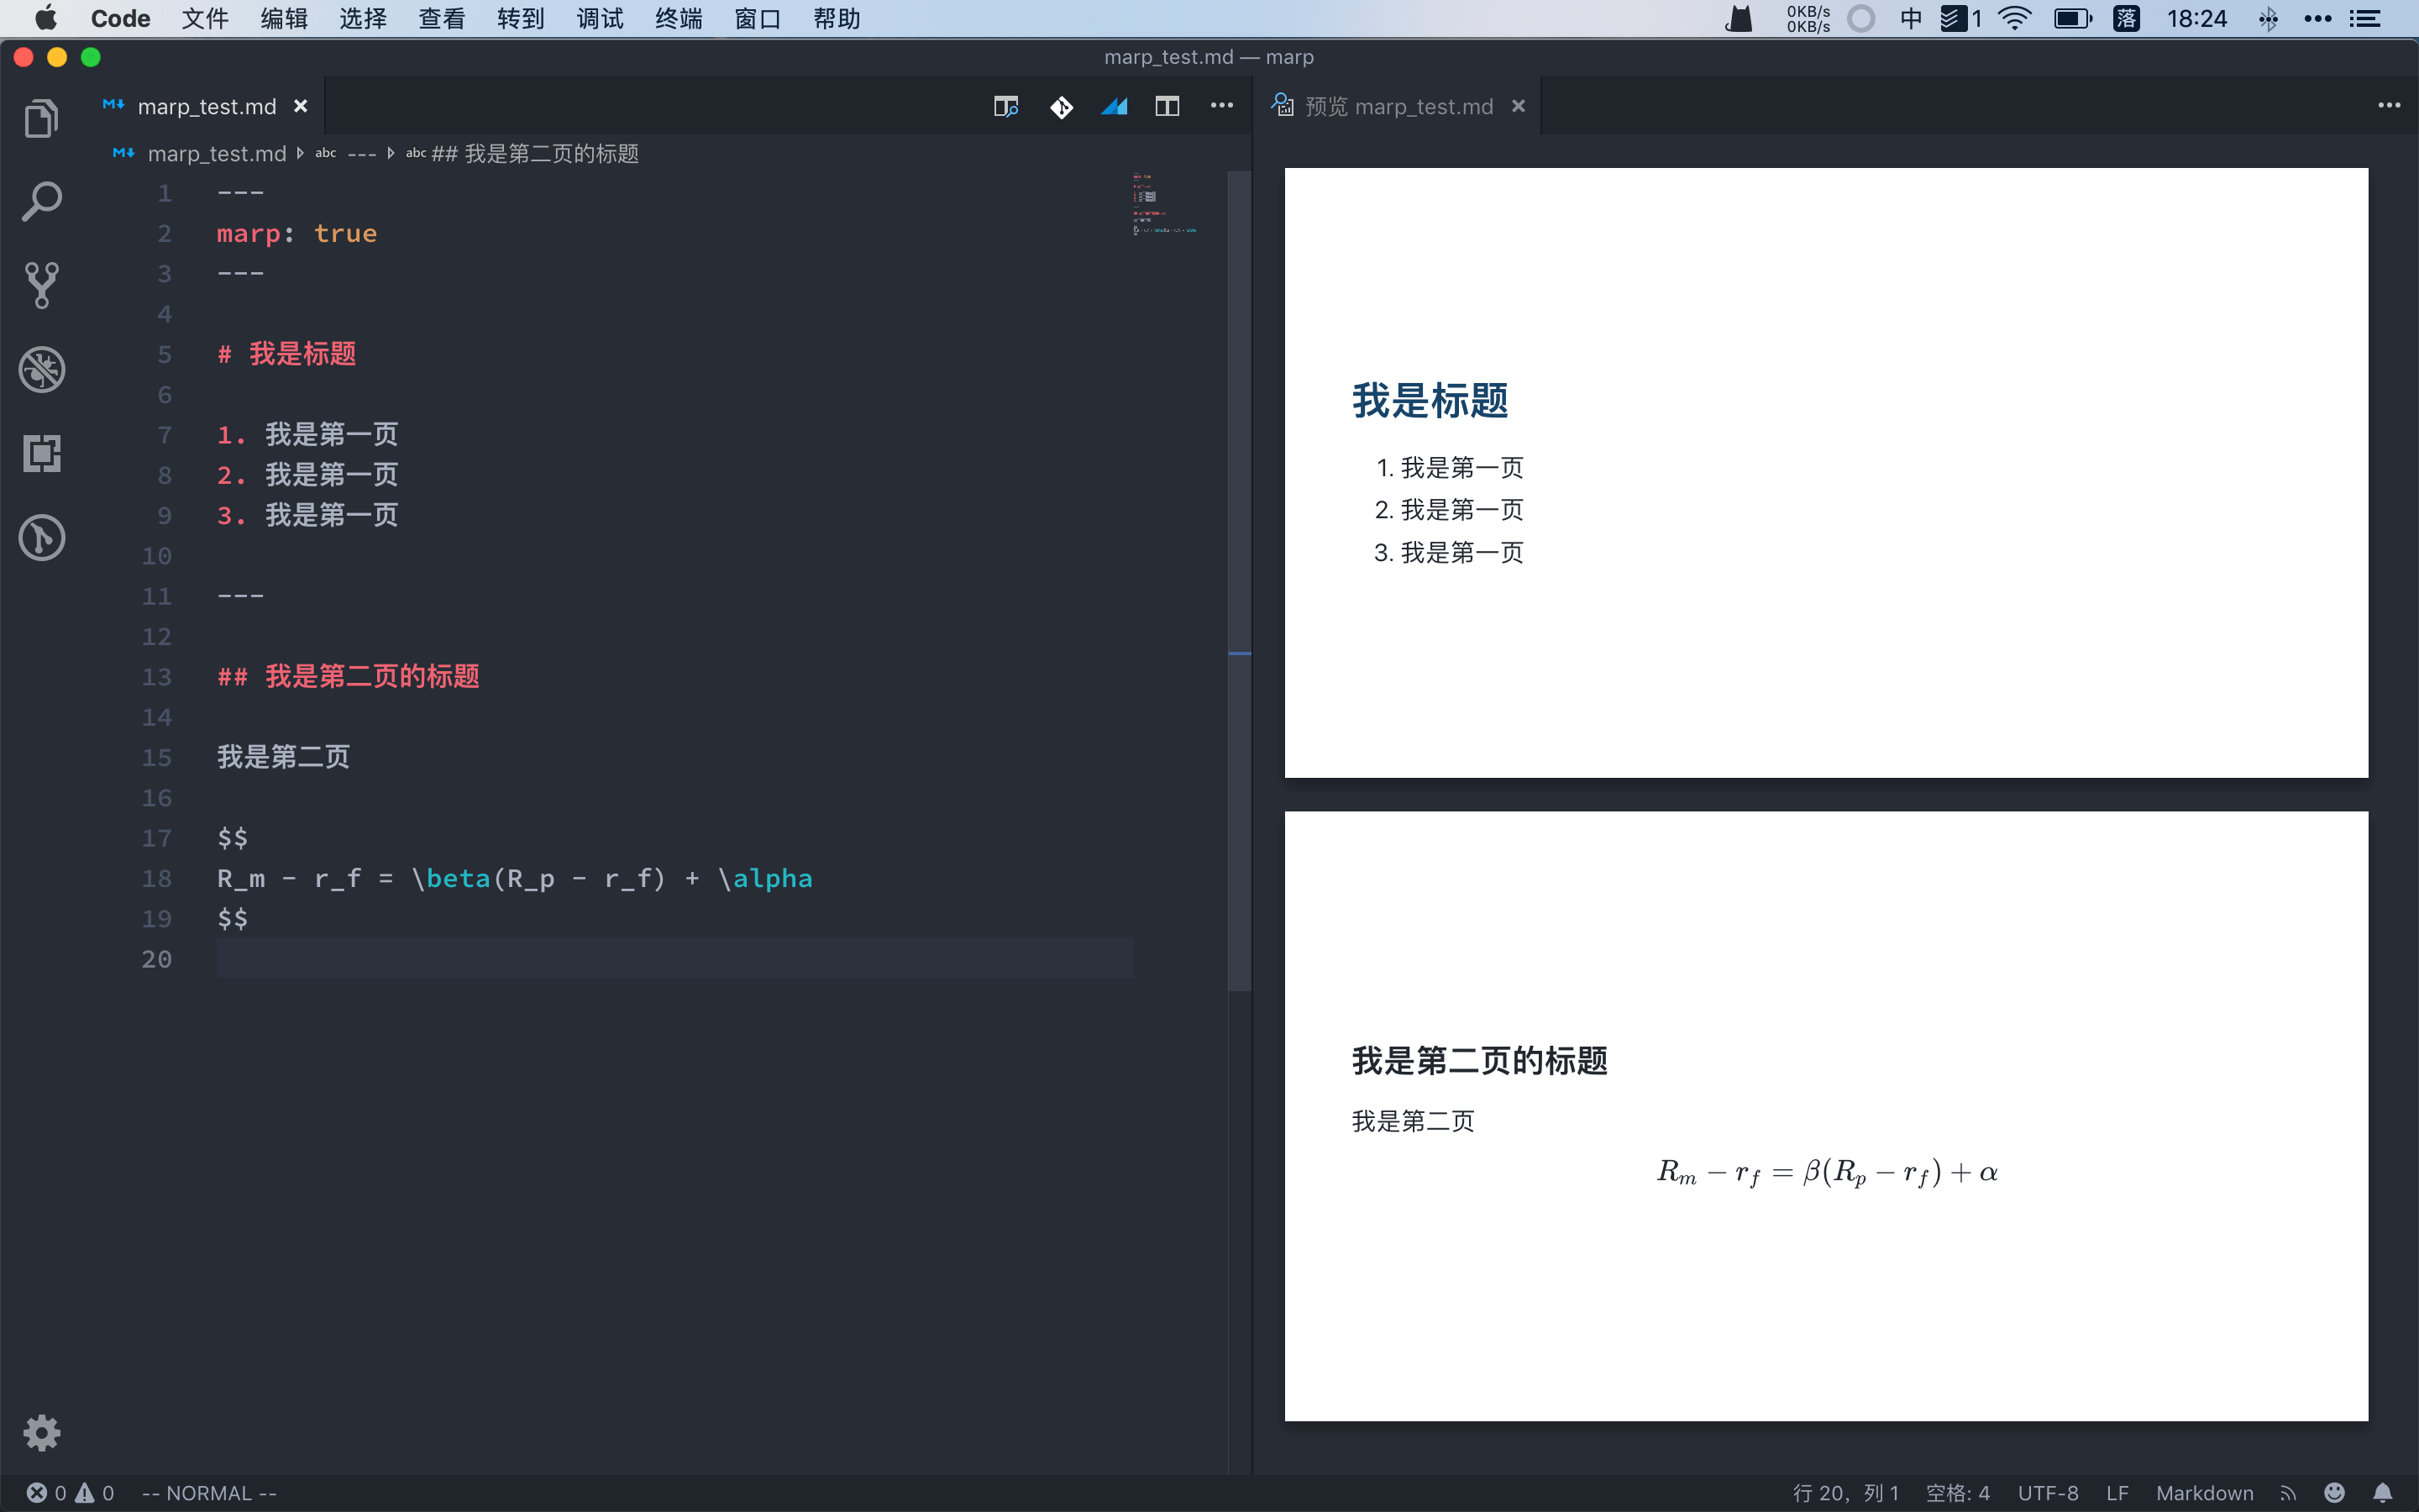
Task: Open the Extensions view in activity bar
Action: pyautogui.click(x=41, y=454)
